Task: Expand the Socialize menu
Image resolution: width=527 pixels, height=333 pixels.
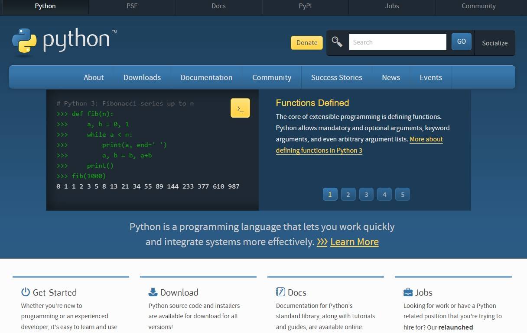Action: click(494, 43)
